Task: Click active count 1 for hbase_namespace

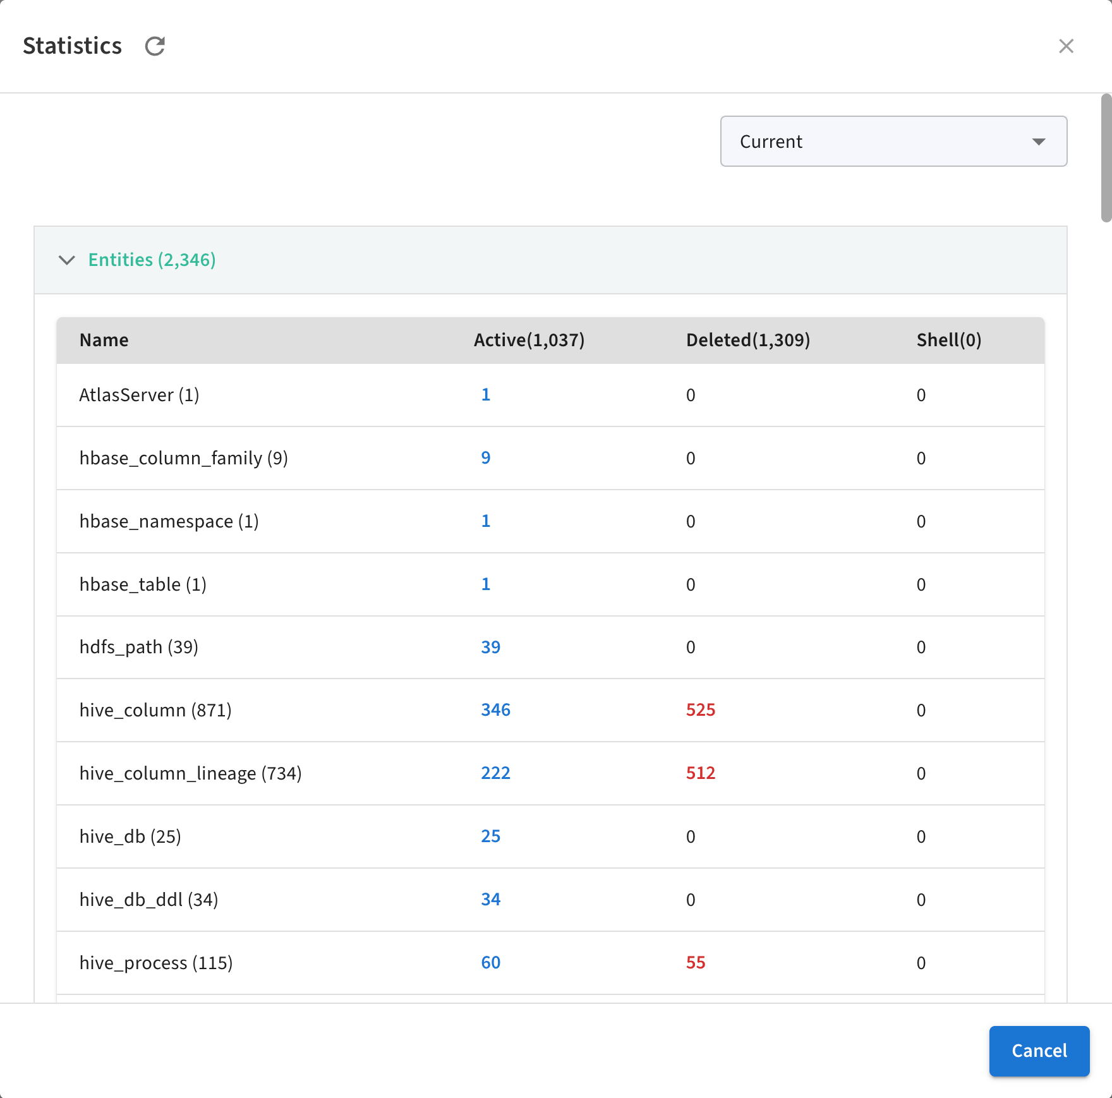Action: (485, 521)
